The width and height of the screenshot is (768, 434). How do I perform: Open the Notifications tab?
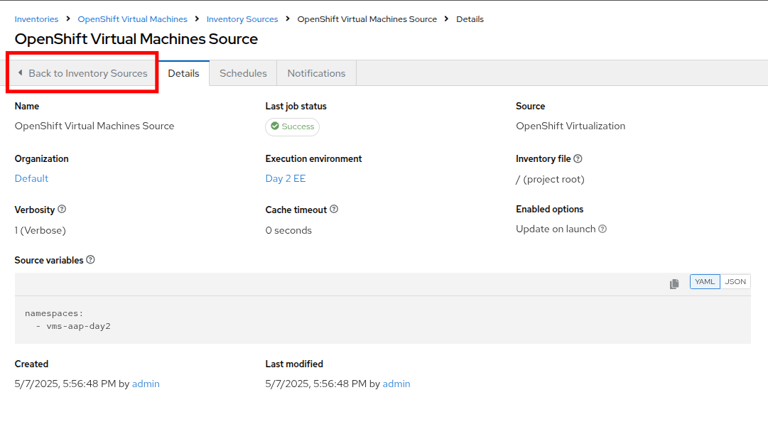pos(316,73)
